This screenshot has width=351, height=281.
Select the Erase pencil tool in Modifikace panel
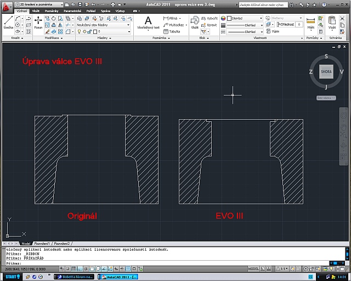pyautogui.click(x=47, y=32)
